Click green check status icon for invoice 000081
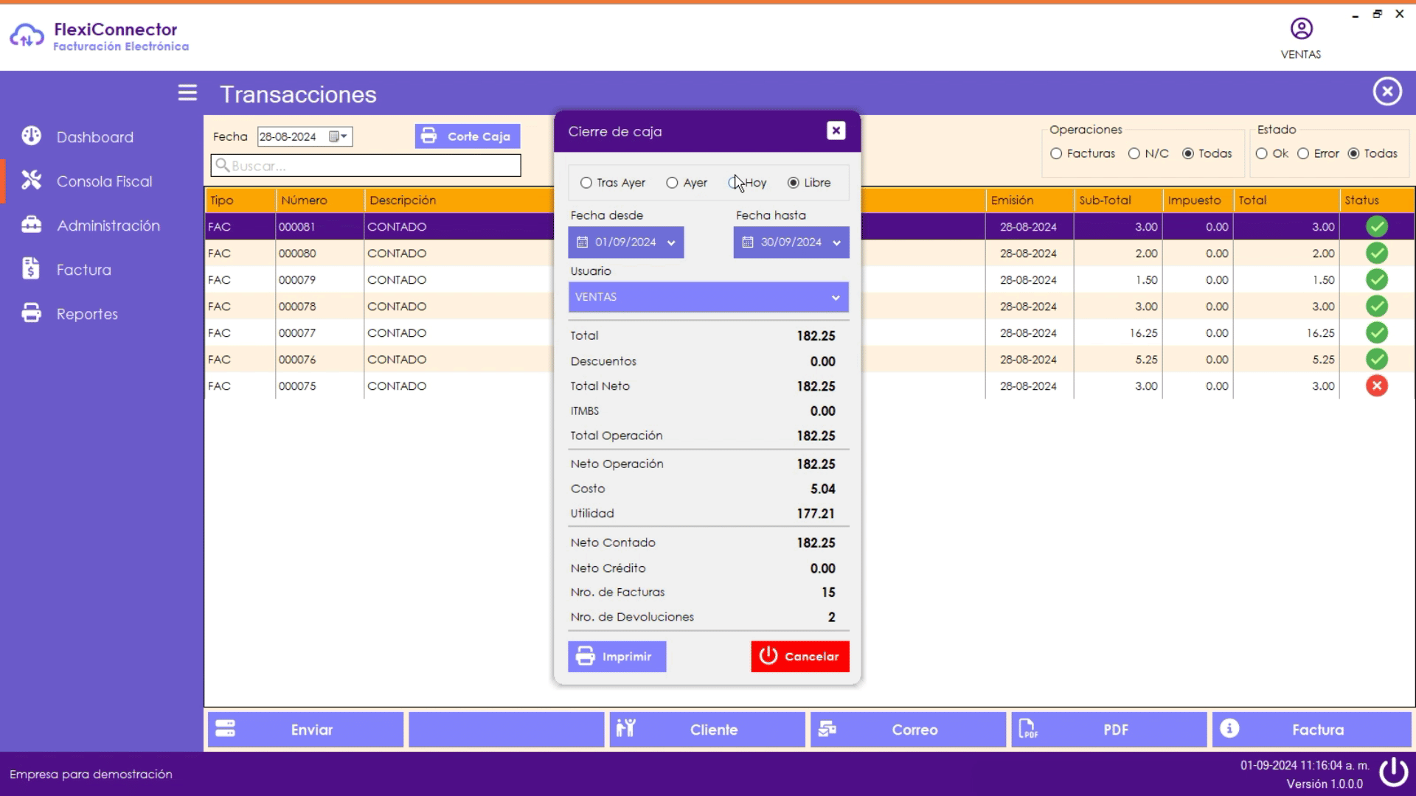1416x796 pixels. coord(1376,226)
